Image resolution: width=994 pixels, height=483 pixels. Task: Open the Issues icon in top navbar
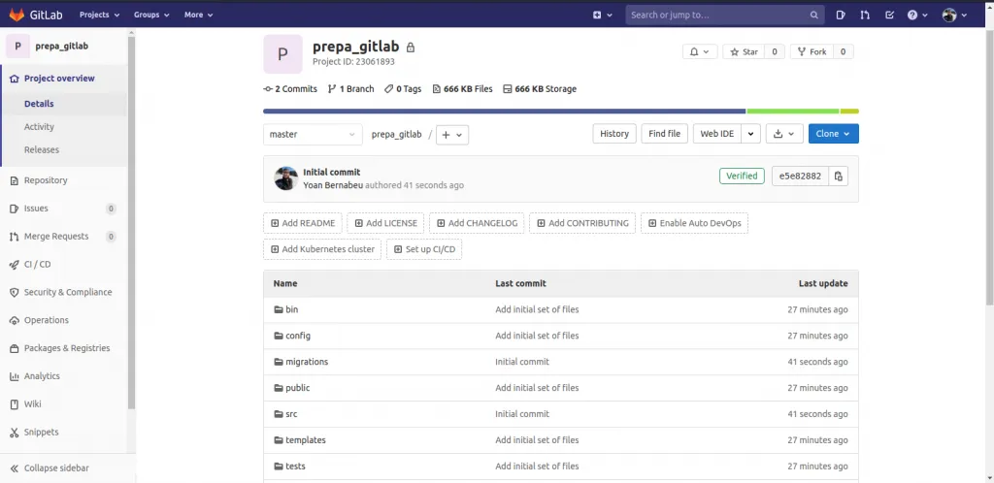click(840, 15)
